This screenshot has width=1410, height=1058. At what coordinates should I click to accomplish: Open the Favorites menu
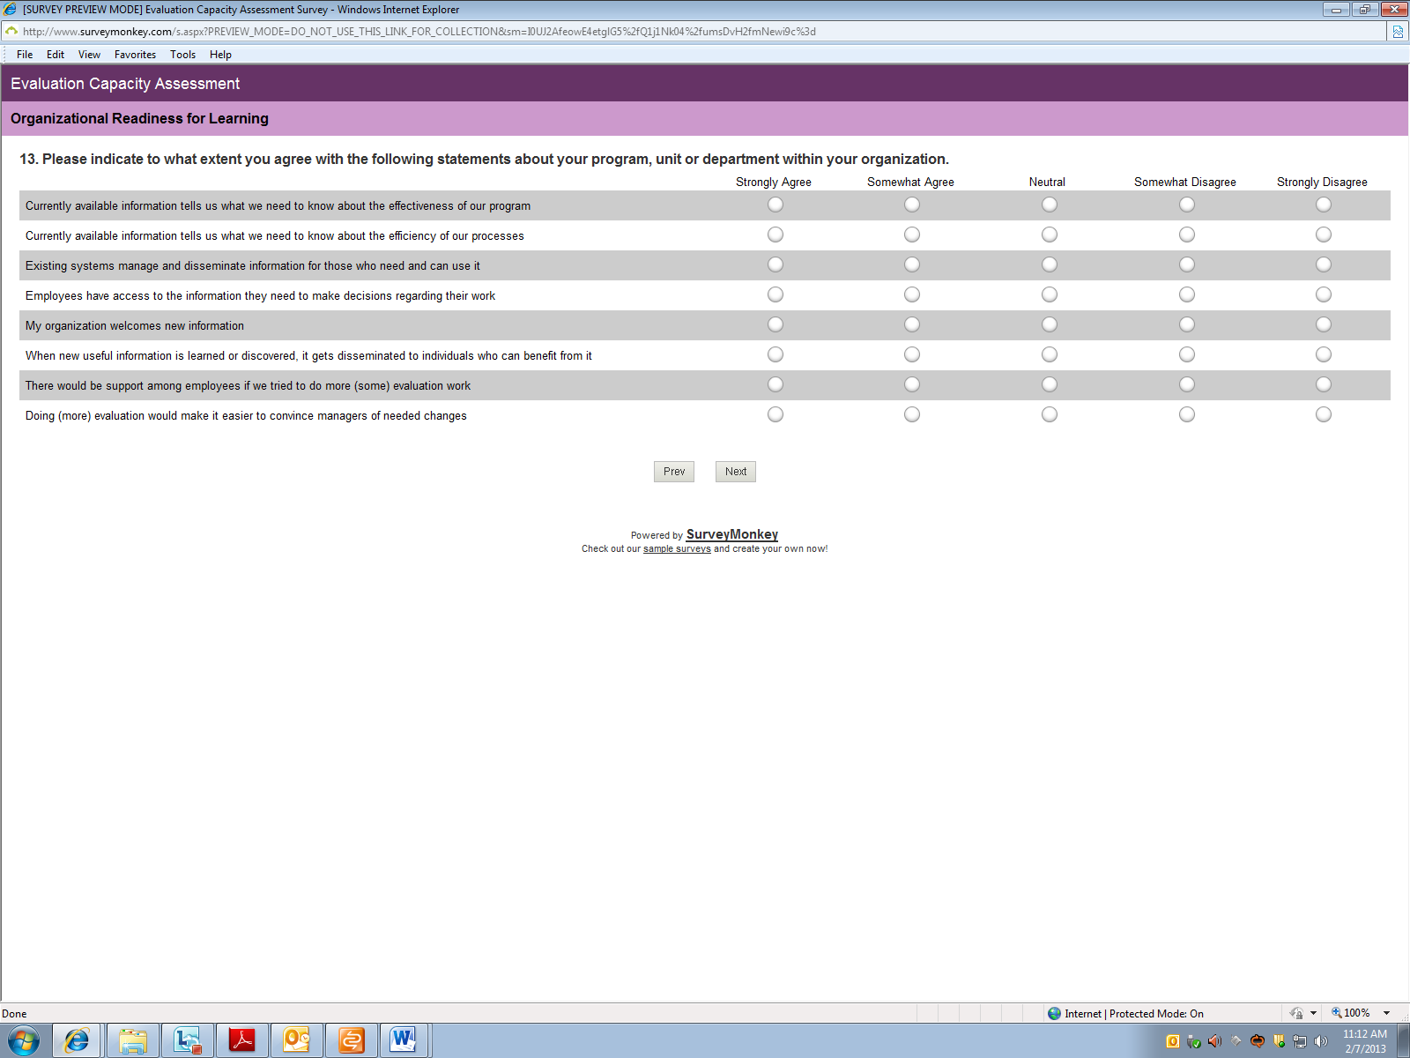(135, 55)
